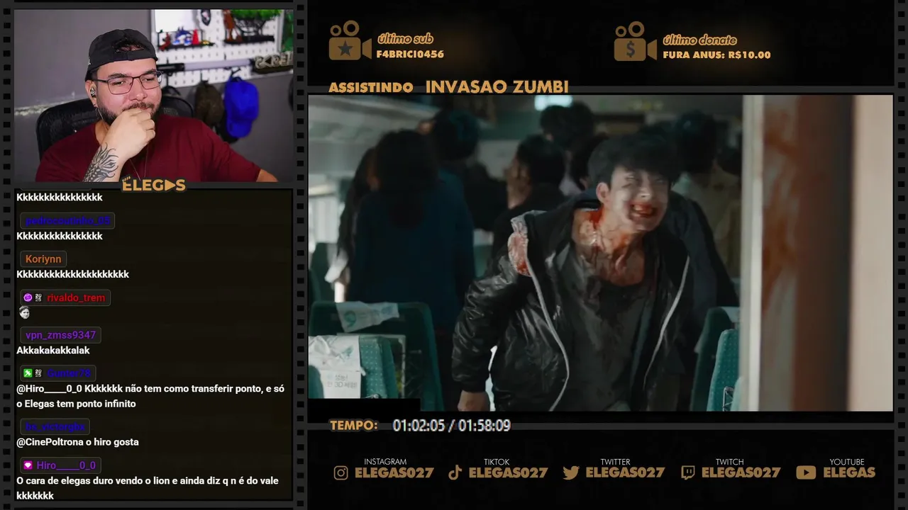Click the último sub heading
The height and width of the screenshot is (510, 908).
(405, 39)
